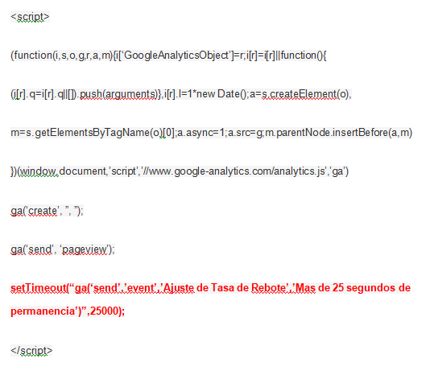Click the closing </script> tag text
The height and width of the screenshot is (371, 430).
coord(31,351)
